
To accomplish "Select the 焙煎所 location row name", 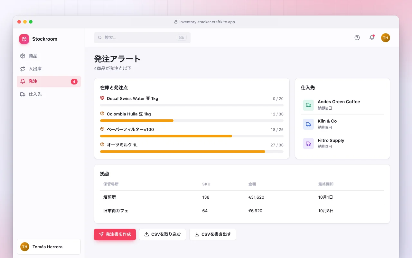I will pos(109,197).
